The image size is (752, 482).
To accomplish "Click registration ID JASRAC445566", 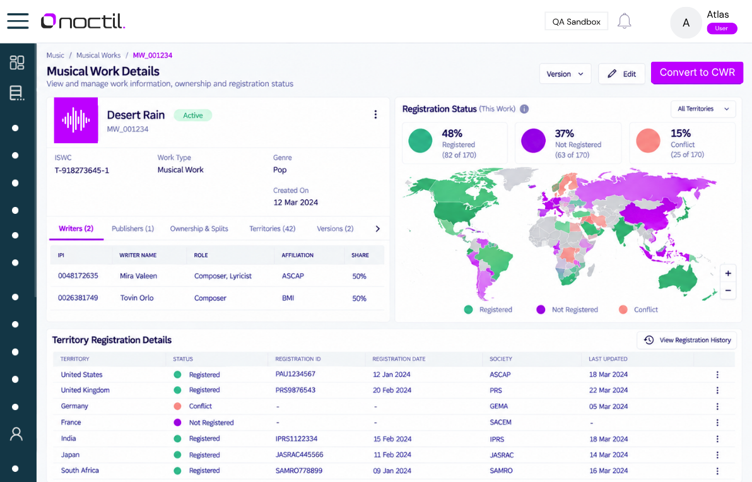I will coord(299,455).
